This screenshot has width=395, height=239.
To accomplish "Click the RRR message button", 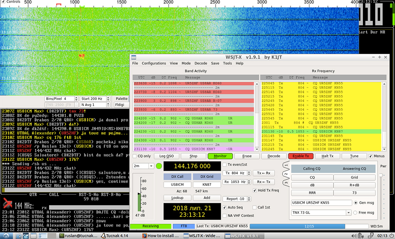I will coord(312,193).
